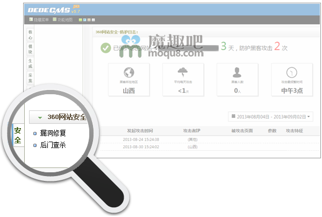Select the blue theme color swatch
This screenshot has width=322, height=217.
pos(84,20)
